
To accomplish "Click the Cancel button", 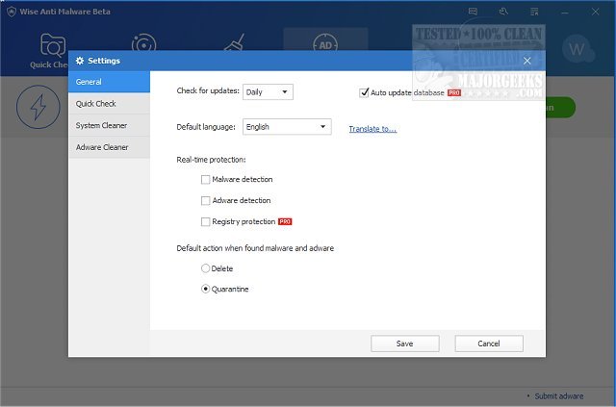I will 489,343.
